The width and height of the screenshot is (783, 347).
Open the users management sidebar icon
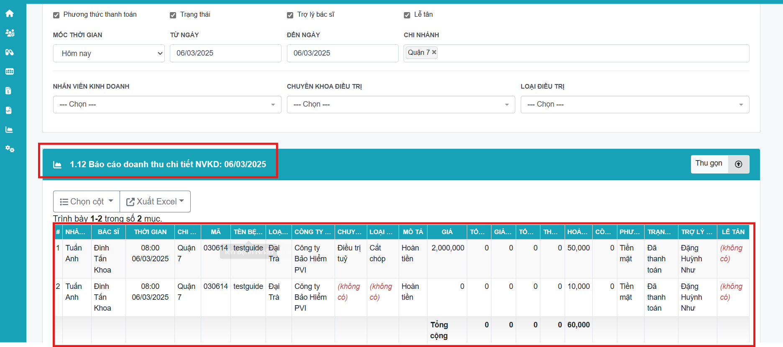10,33
